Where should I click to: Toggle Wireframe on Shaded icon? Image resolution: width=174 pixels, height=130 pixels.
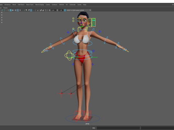coord(15,10)
